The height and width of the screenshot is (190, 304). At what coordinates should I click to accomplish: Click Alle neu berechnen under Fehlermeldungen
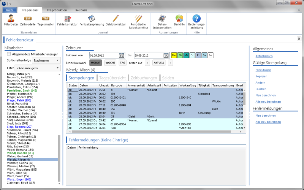(x=268, y=122)
